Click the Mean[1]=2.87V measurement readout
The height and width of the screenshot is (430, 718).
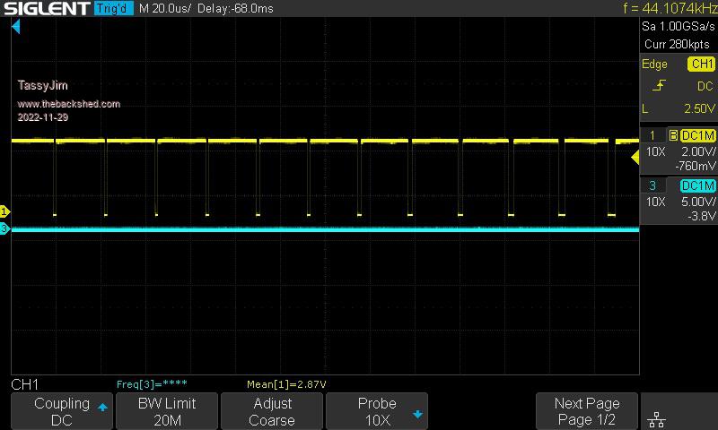pyautogui.click(x=286, y=384)
